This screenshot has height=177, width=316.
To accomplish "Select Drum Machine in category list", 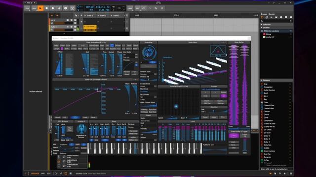I will (269, 151).
